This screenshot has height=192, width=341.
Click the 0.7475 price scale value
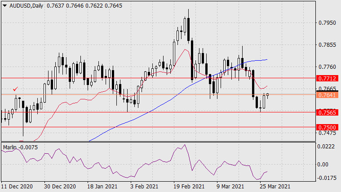click(327, 133)
